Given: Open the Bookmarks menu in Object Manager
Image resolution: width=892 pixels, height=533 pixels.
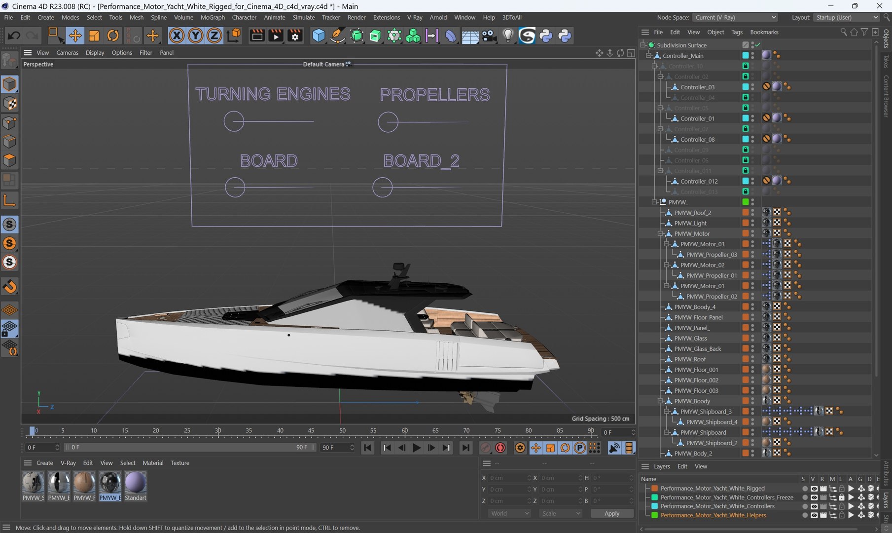Looking at the screenshot, I should tap(764, 32).
